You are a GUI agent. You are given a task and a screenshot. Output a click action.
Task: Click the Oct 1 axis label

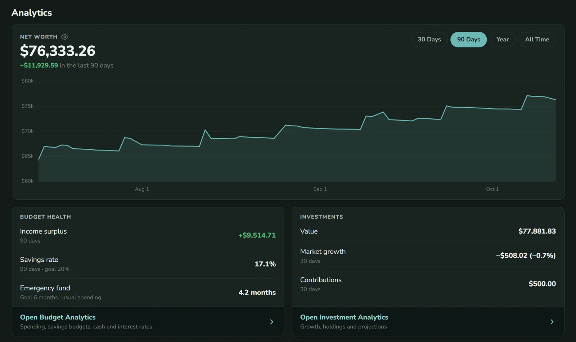492,189
